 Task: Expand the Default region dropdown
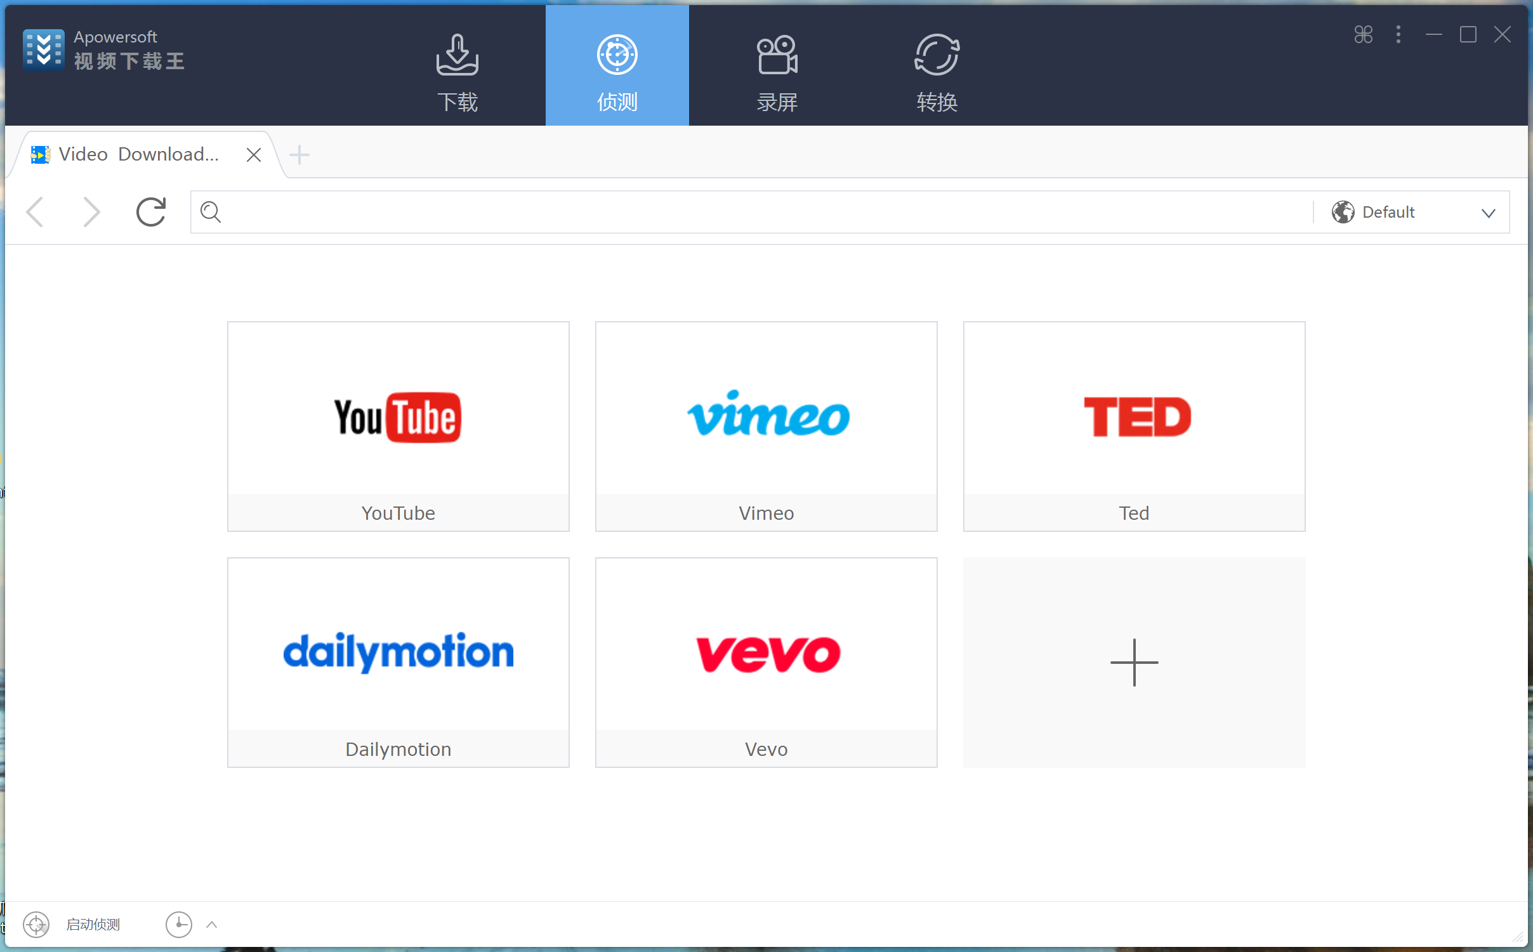point(1489,213)
